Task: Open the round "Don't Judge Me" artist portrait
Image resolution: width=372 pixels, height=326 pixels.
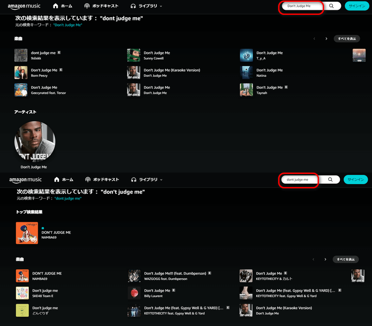Action: [34, 142]
